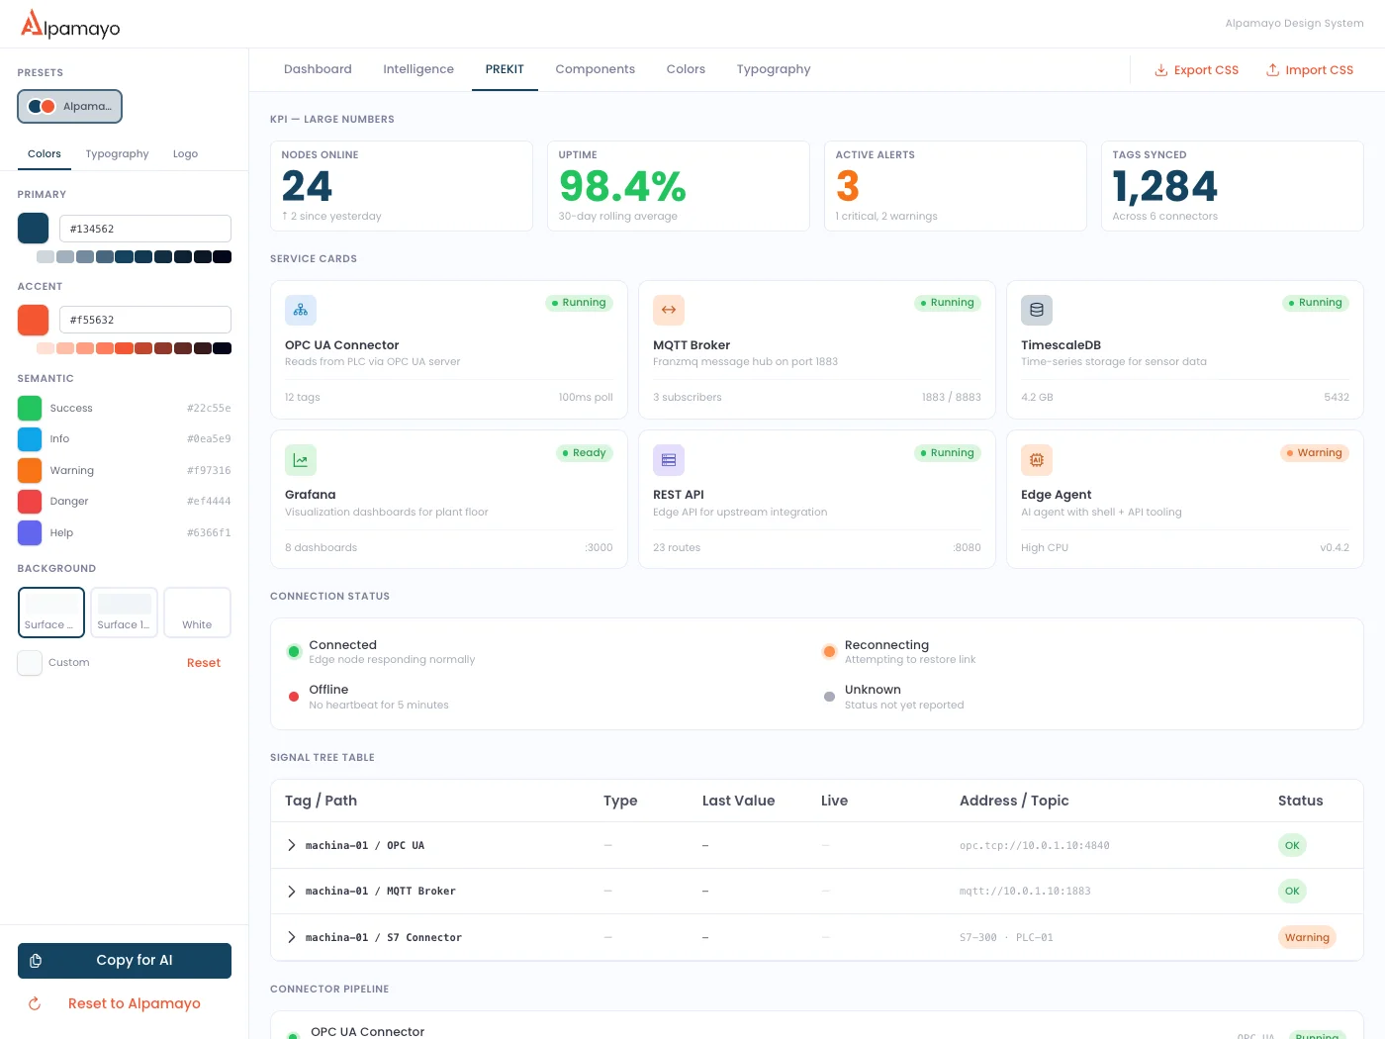This screenshot has width=1385, height=1039.
Task: Open the Intelligence tab
Action: (418, 69)
